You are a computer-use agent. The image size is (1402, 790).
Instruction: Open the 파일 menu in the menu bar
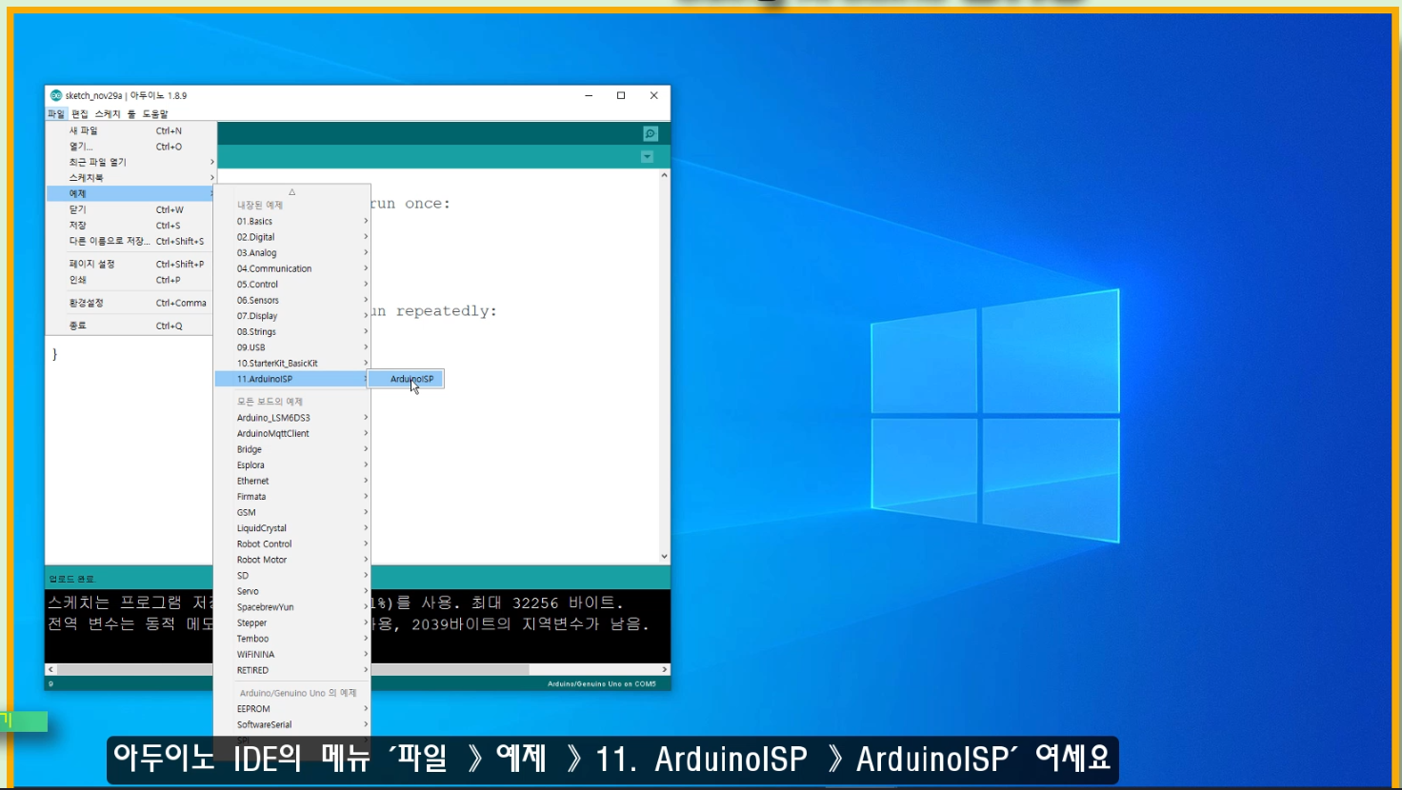coord(56,113)
